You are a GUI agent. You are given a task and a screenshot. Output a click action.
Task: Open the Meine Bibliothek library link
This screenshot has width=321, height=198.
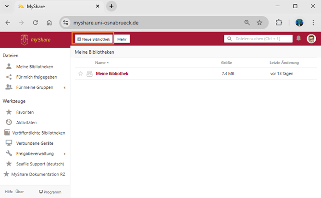click(x=112, y=73)
